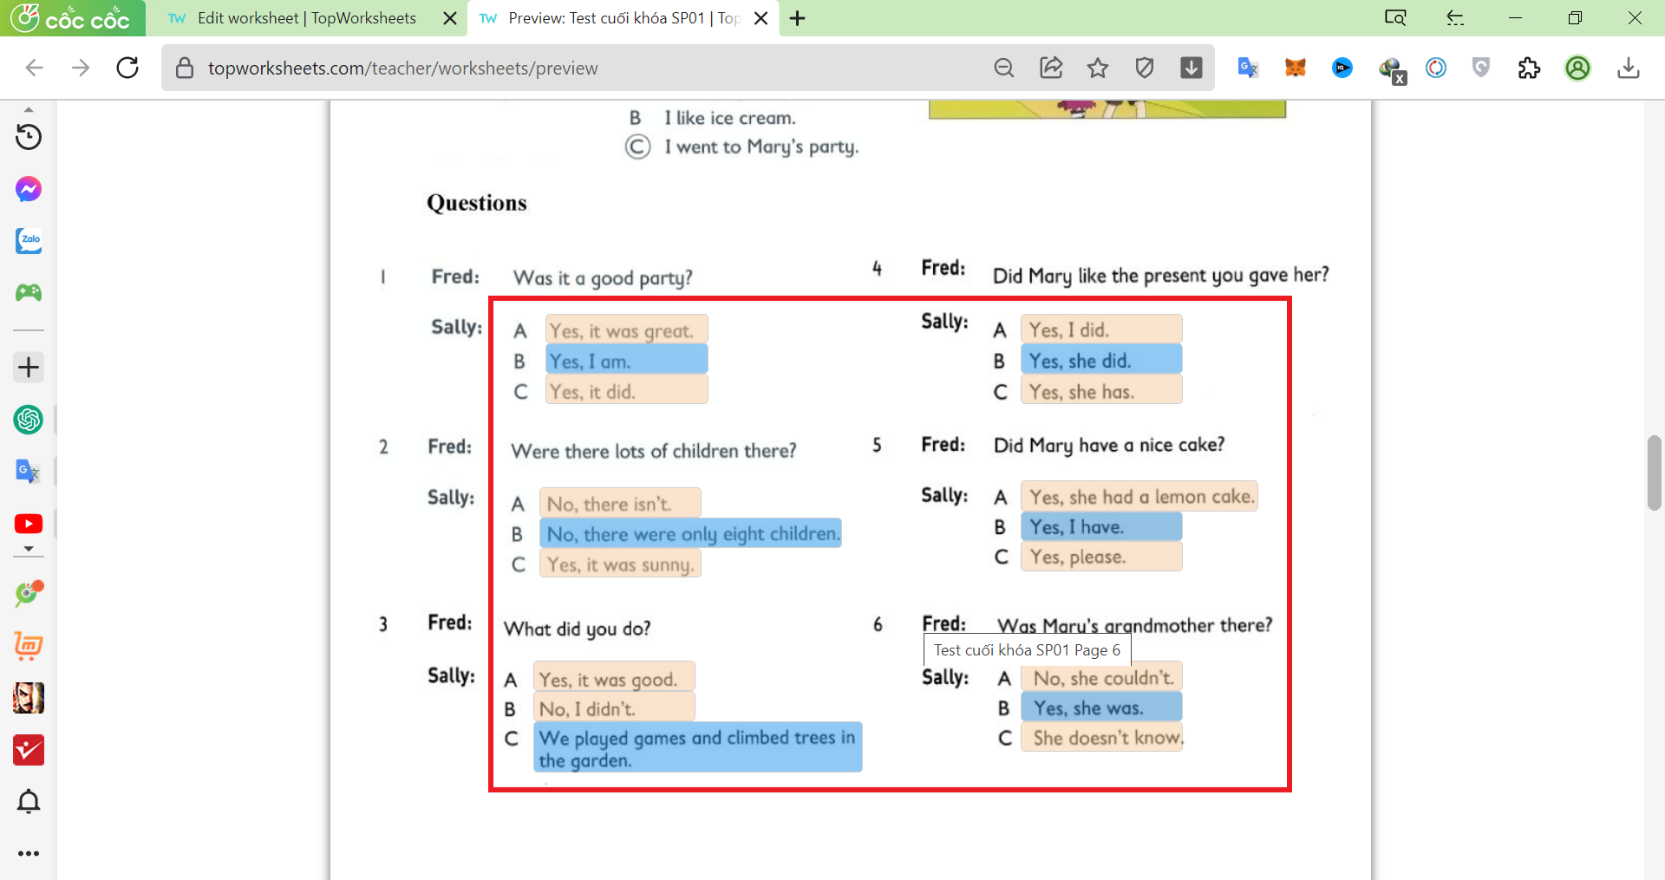
Task: Open the MetaMask fox extension
Action: click(x=1296, y=68)
